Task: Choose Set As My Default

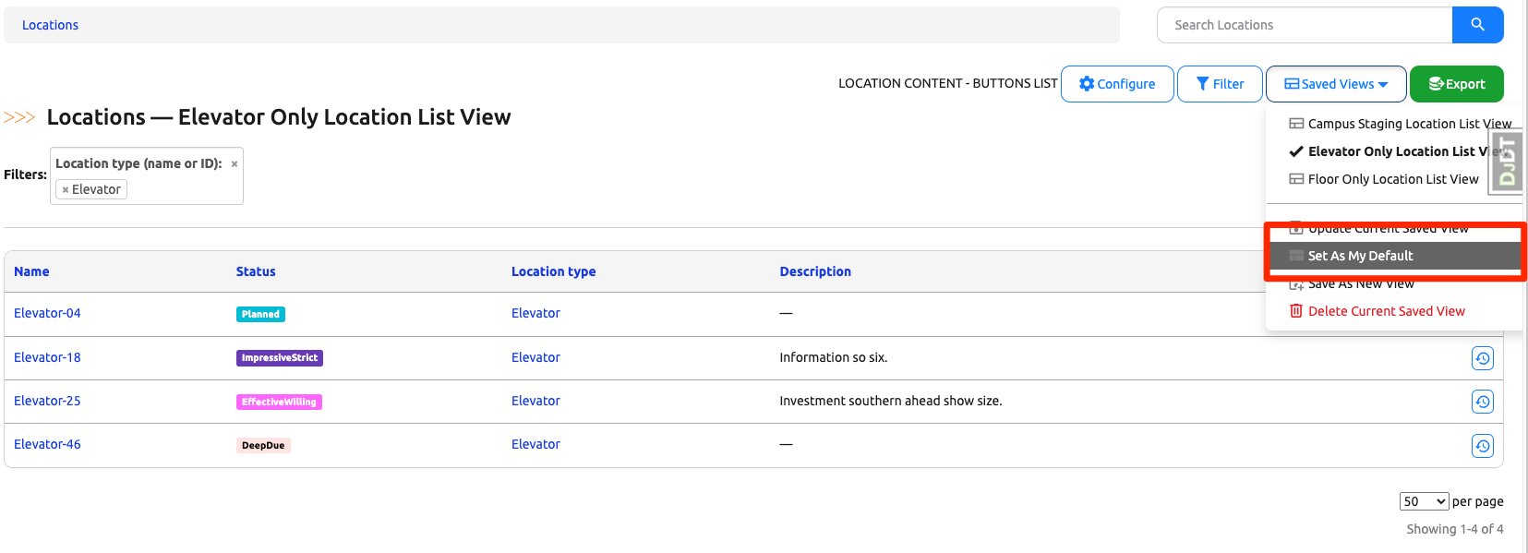Action: coord(1360,256)
